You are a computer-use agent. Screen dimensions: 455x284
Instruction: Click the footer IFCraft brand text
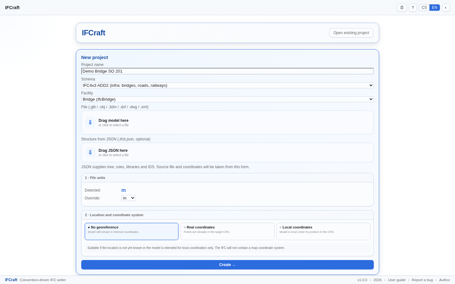pos(11,280)
